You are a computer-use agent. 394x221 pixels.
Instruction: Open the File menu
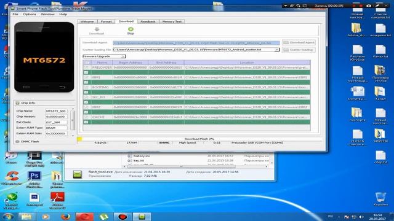tap(15, 14)
